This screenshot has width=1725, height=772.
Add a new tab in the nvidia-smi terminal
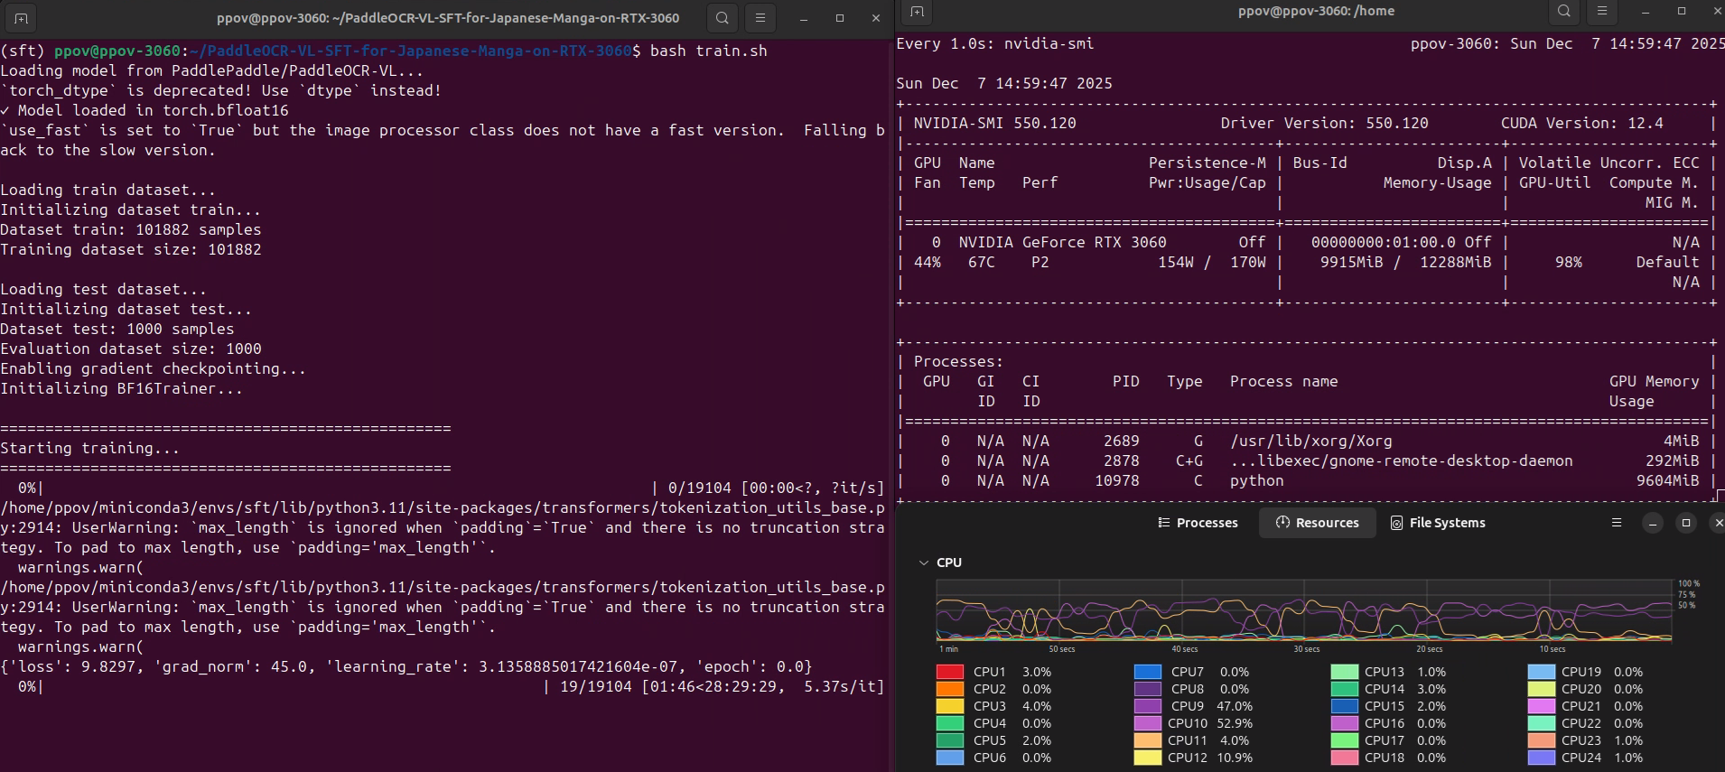917,12
